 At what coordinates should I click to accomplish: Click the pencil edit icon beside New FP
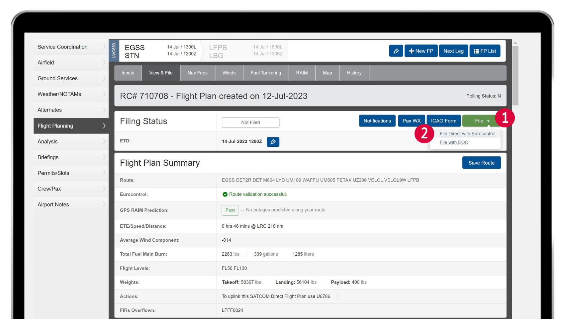coord(396,51)
